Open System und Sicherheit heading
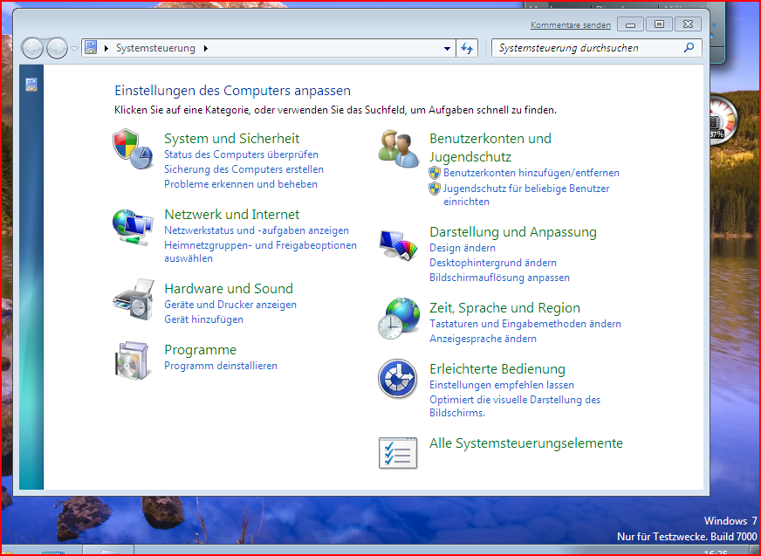 point(232,139)
